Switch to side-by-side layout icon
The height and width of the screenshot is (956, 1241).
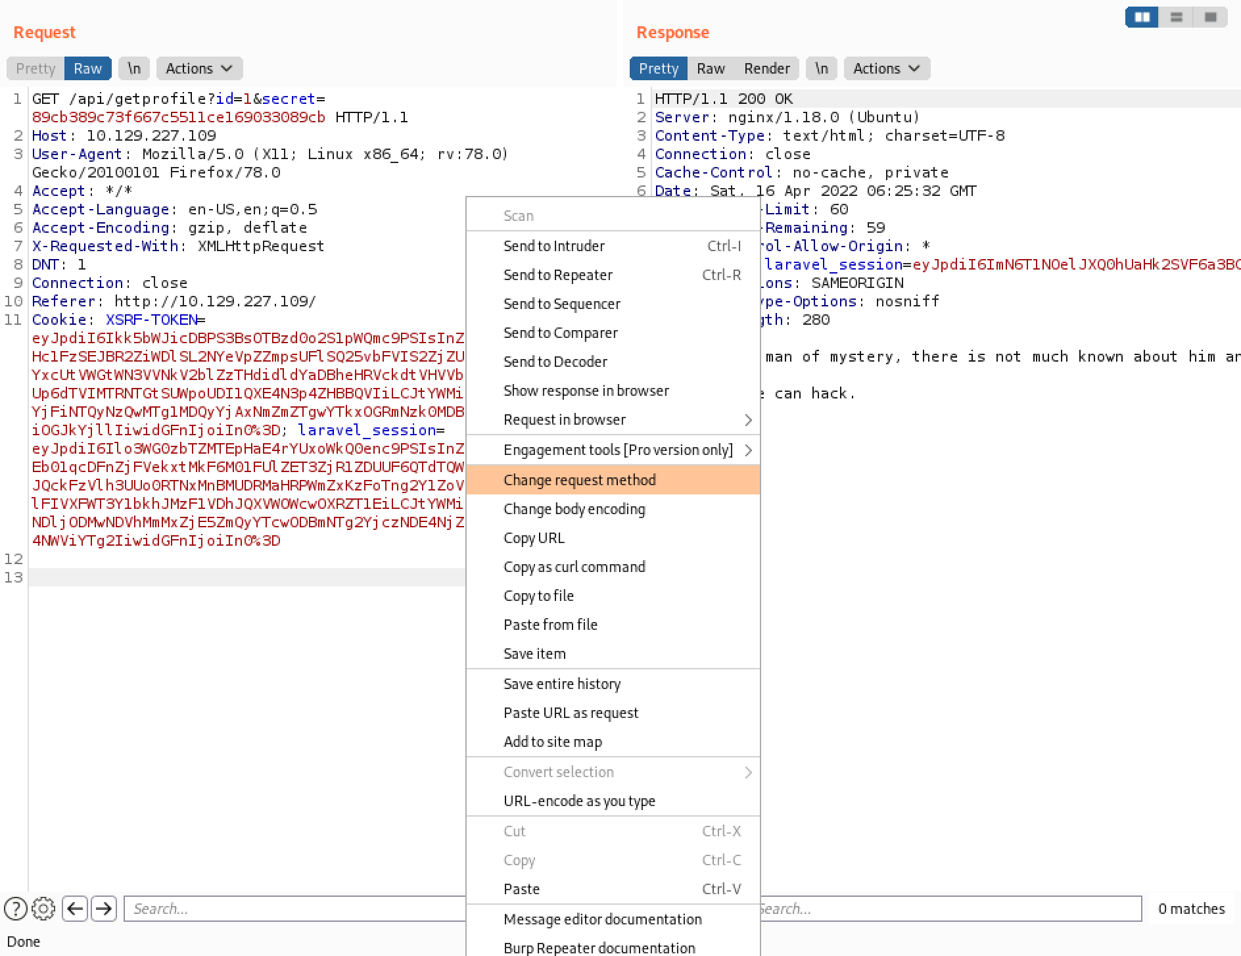point(1142,17)
